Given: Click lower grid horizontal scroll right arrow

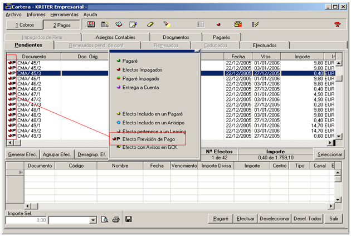Looking at the screenshot, I should [x=331, y=206].
